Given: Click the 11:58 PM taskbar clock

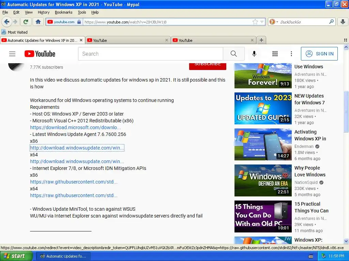Looking at the screenshot, I should pyautogui.click(x=336, y=256).
